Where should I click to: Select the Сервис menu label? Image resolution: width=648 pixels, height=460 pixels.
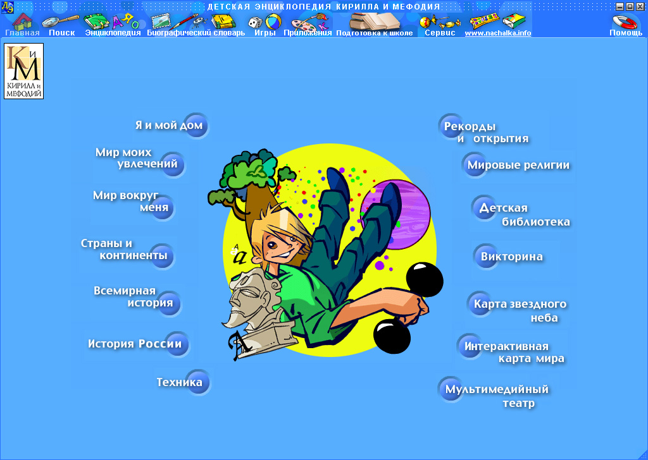pos(440,33)
